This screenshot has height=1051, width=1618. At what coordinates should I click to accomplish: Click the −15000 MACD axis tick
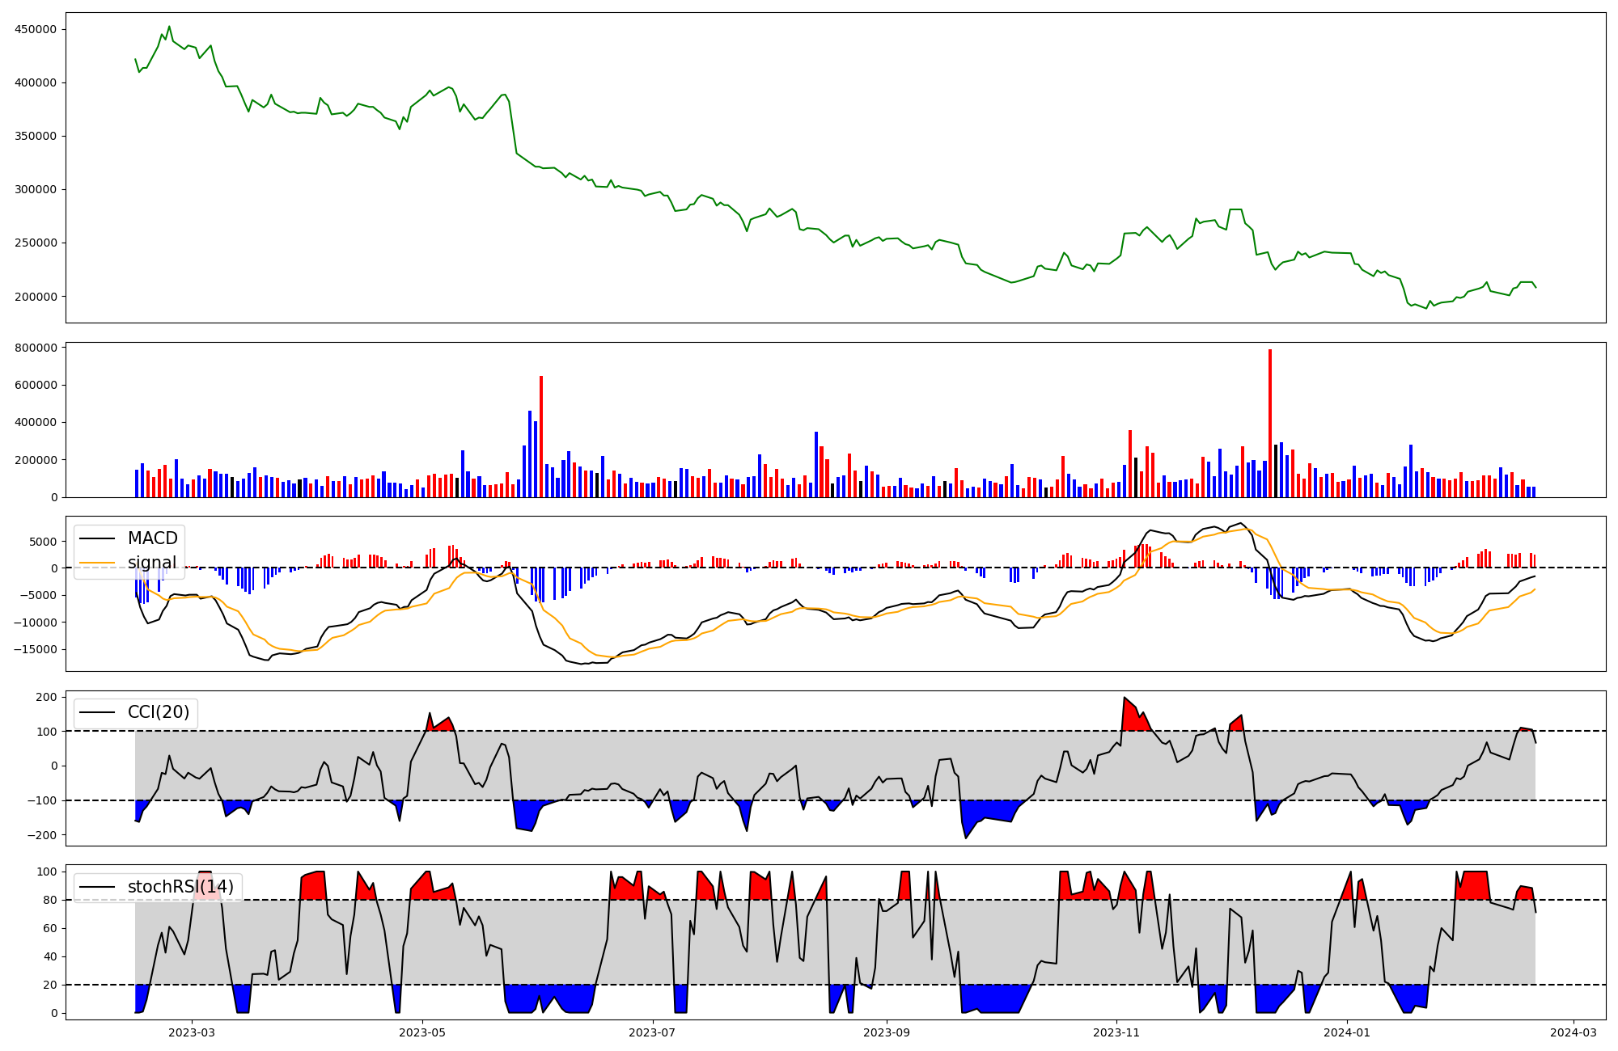pos(35,649)
